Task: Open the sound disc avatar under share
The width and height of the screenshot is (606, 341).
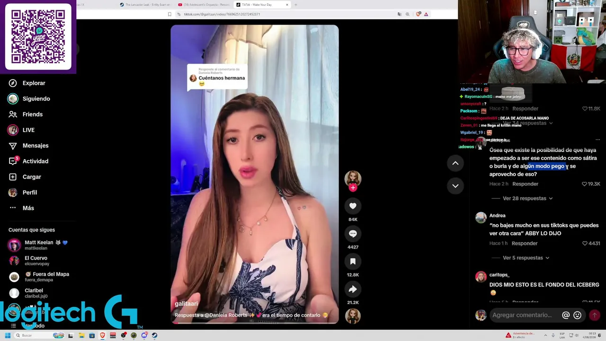Action: point(353,316)
